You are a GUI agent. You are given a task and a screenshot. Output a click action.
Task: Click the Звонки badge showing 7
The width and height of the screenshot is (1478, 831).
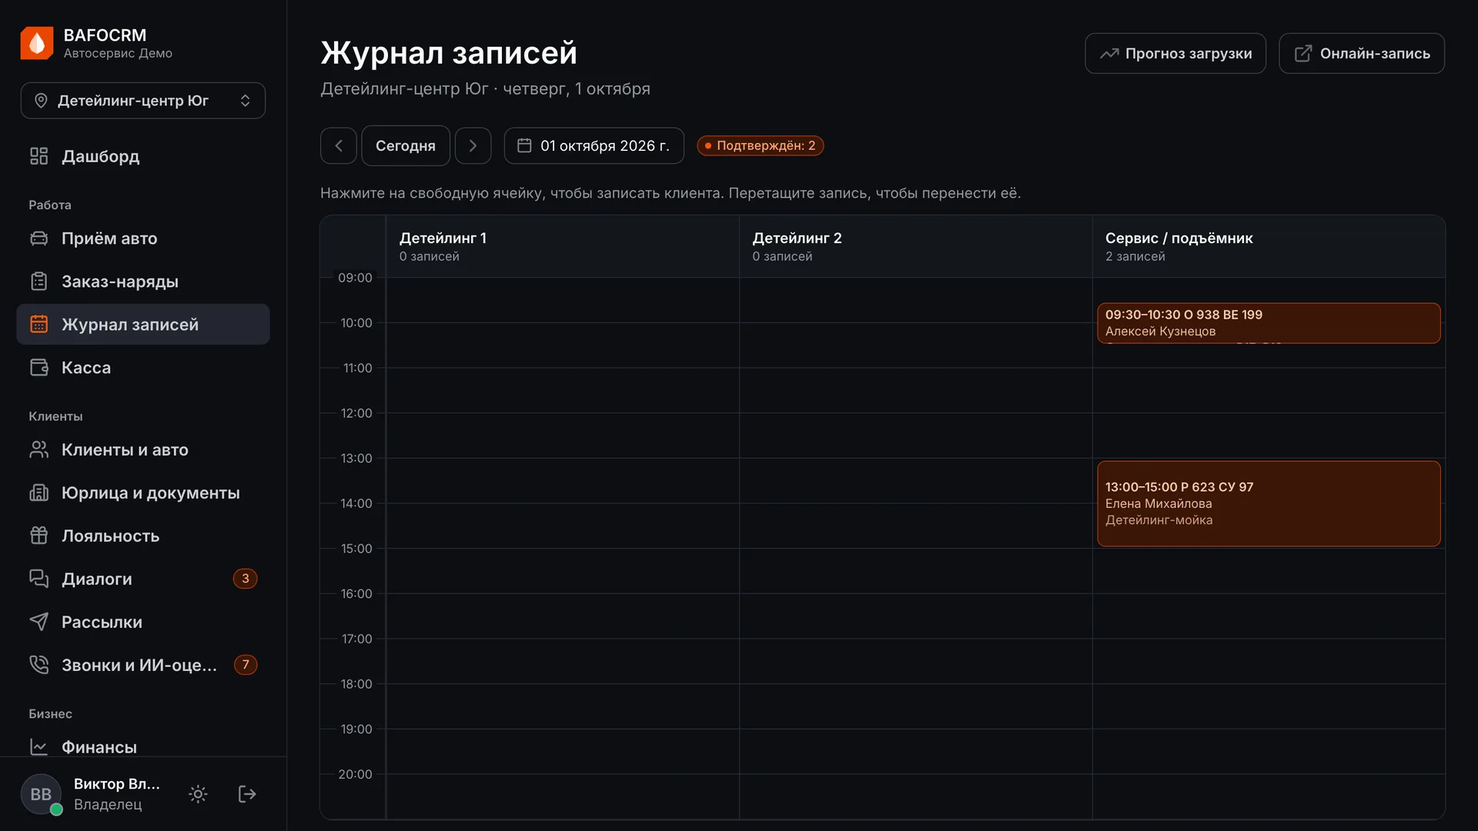[x=246, y=665]
